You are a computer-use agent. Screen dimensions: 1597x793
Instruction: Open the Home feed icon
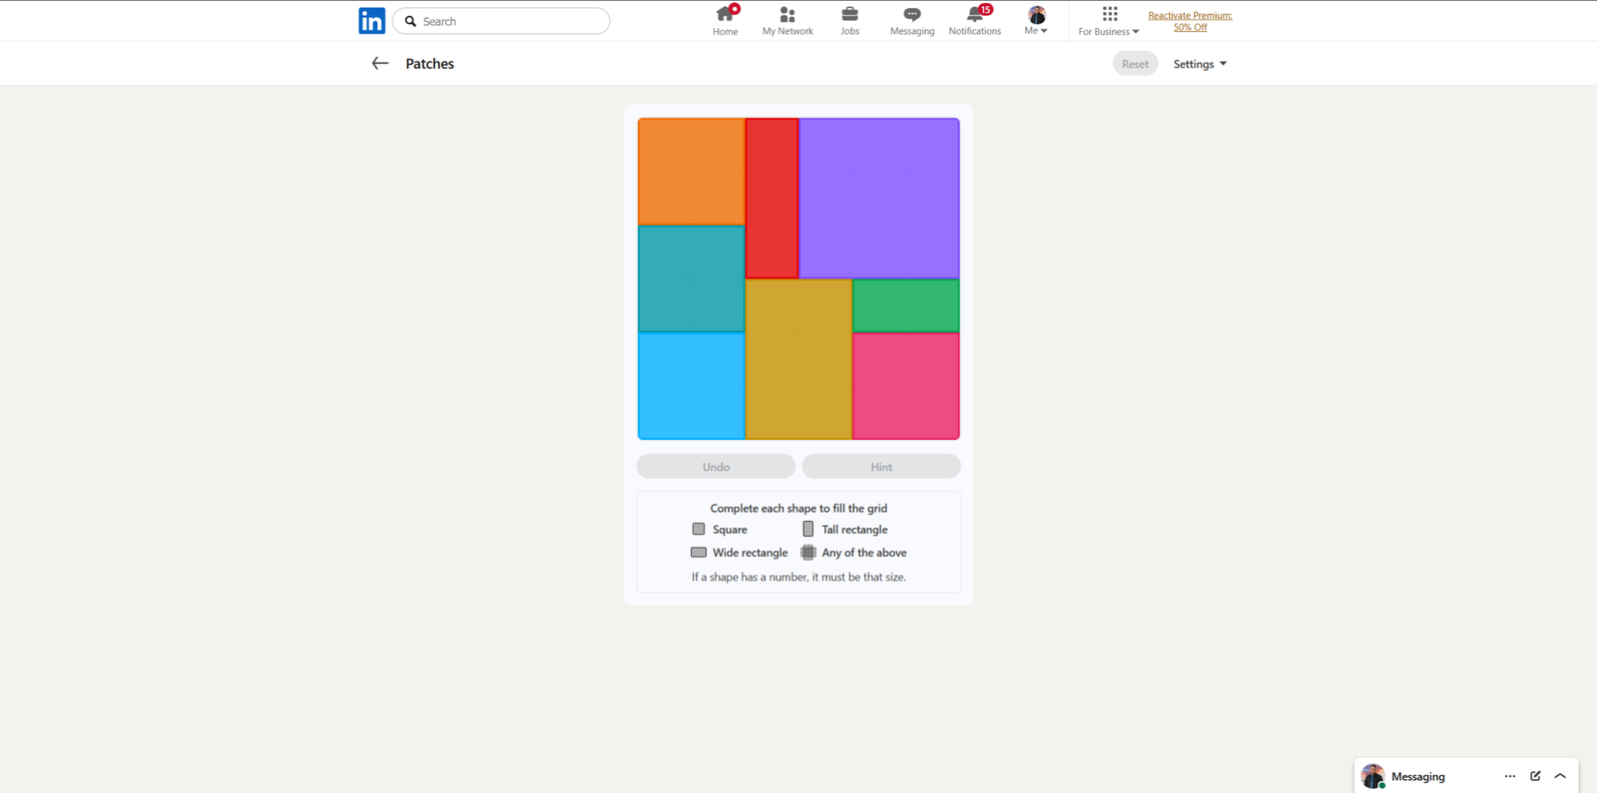726,20
